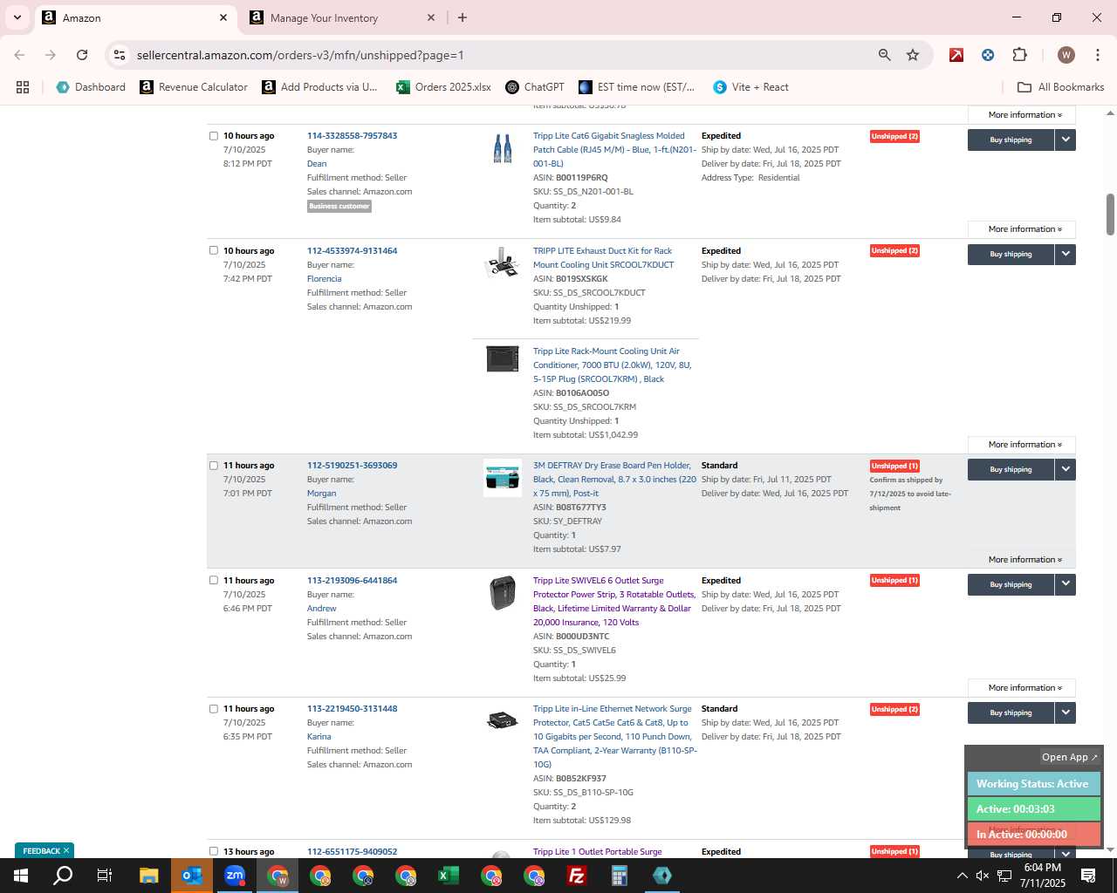Expand Buy shipping dropdown for 3M DEFTRAY order
Screen dimensions: 1117x893
[1066, 469]
